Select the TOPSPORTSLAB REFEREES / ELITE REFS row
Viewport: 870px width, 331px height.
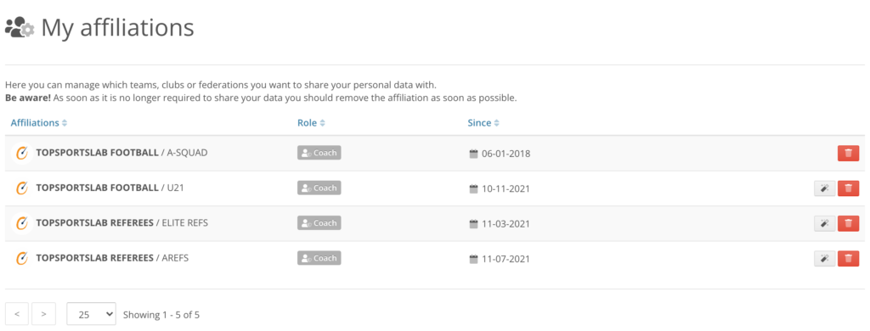[435, 223]
